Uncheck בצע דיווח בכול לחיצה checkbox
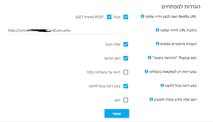This screenshot has width=213, height=122. click(126, 86)
